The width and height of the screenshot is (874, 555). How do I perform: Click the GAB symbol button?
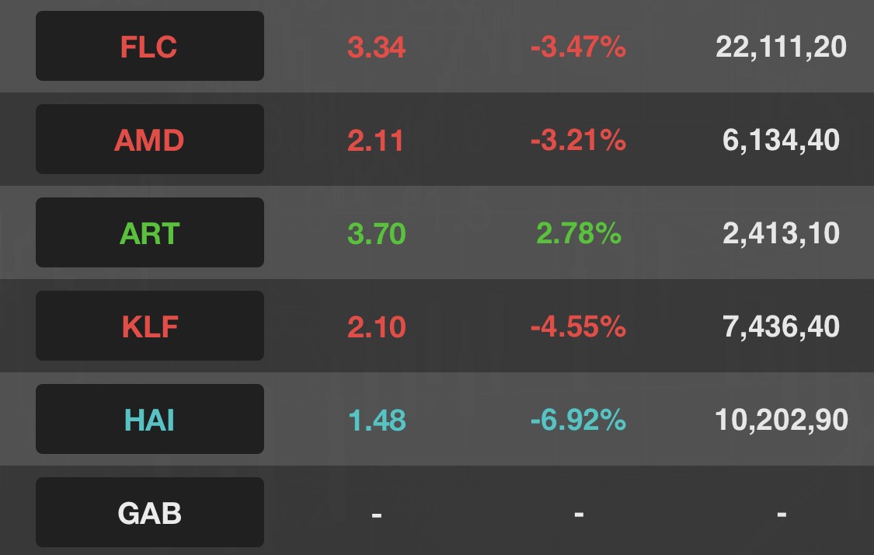[149, 513]
